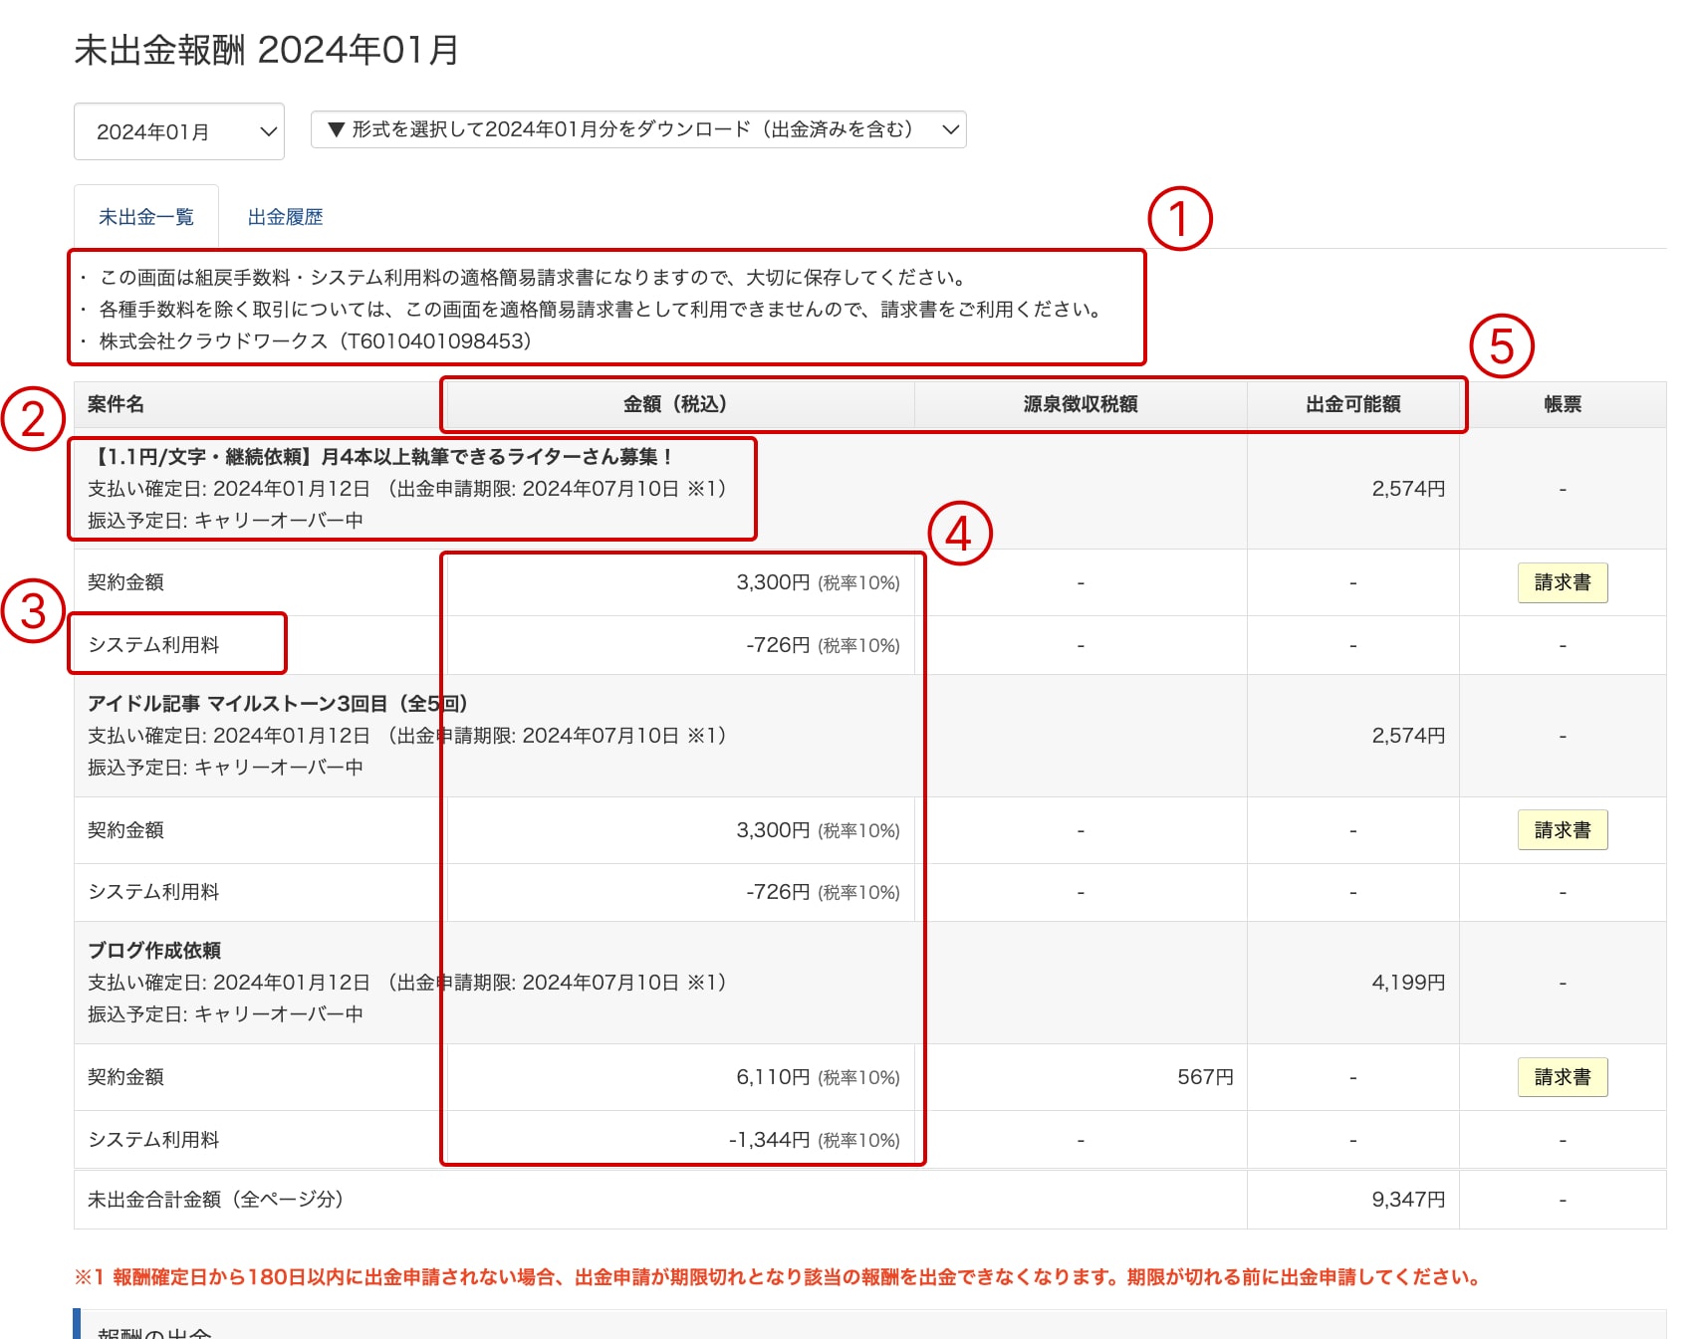The width and height of the screenshot is (1696, 1339).
Task: Click the 帳票 column header
Action: 1562,404
